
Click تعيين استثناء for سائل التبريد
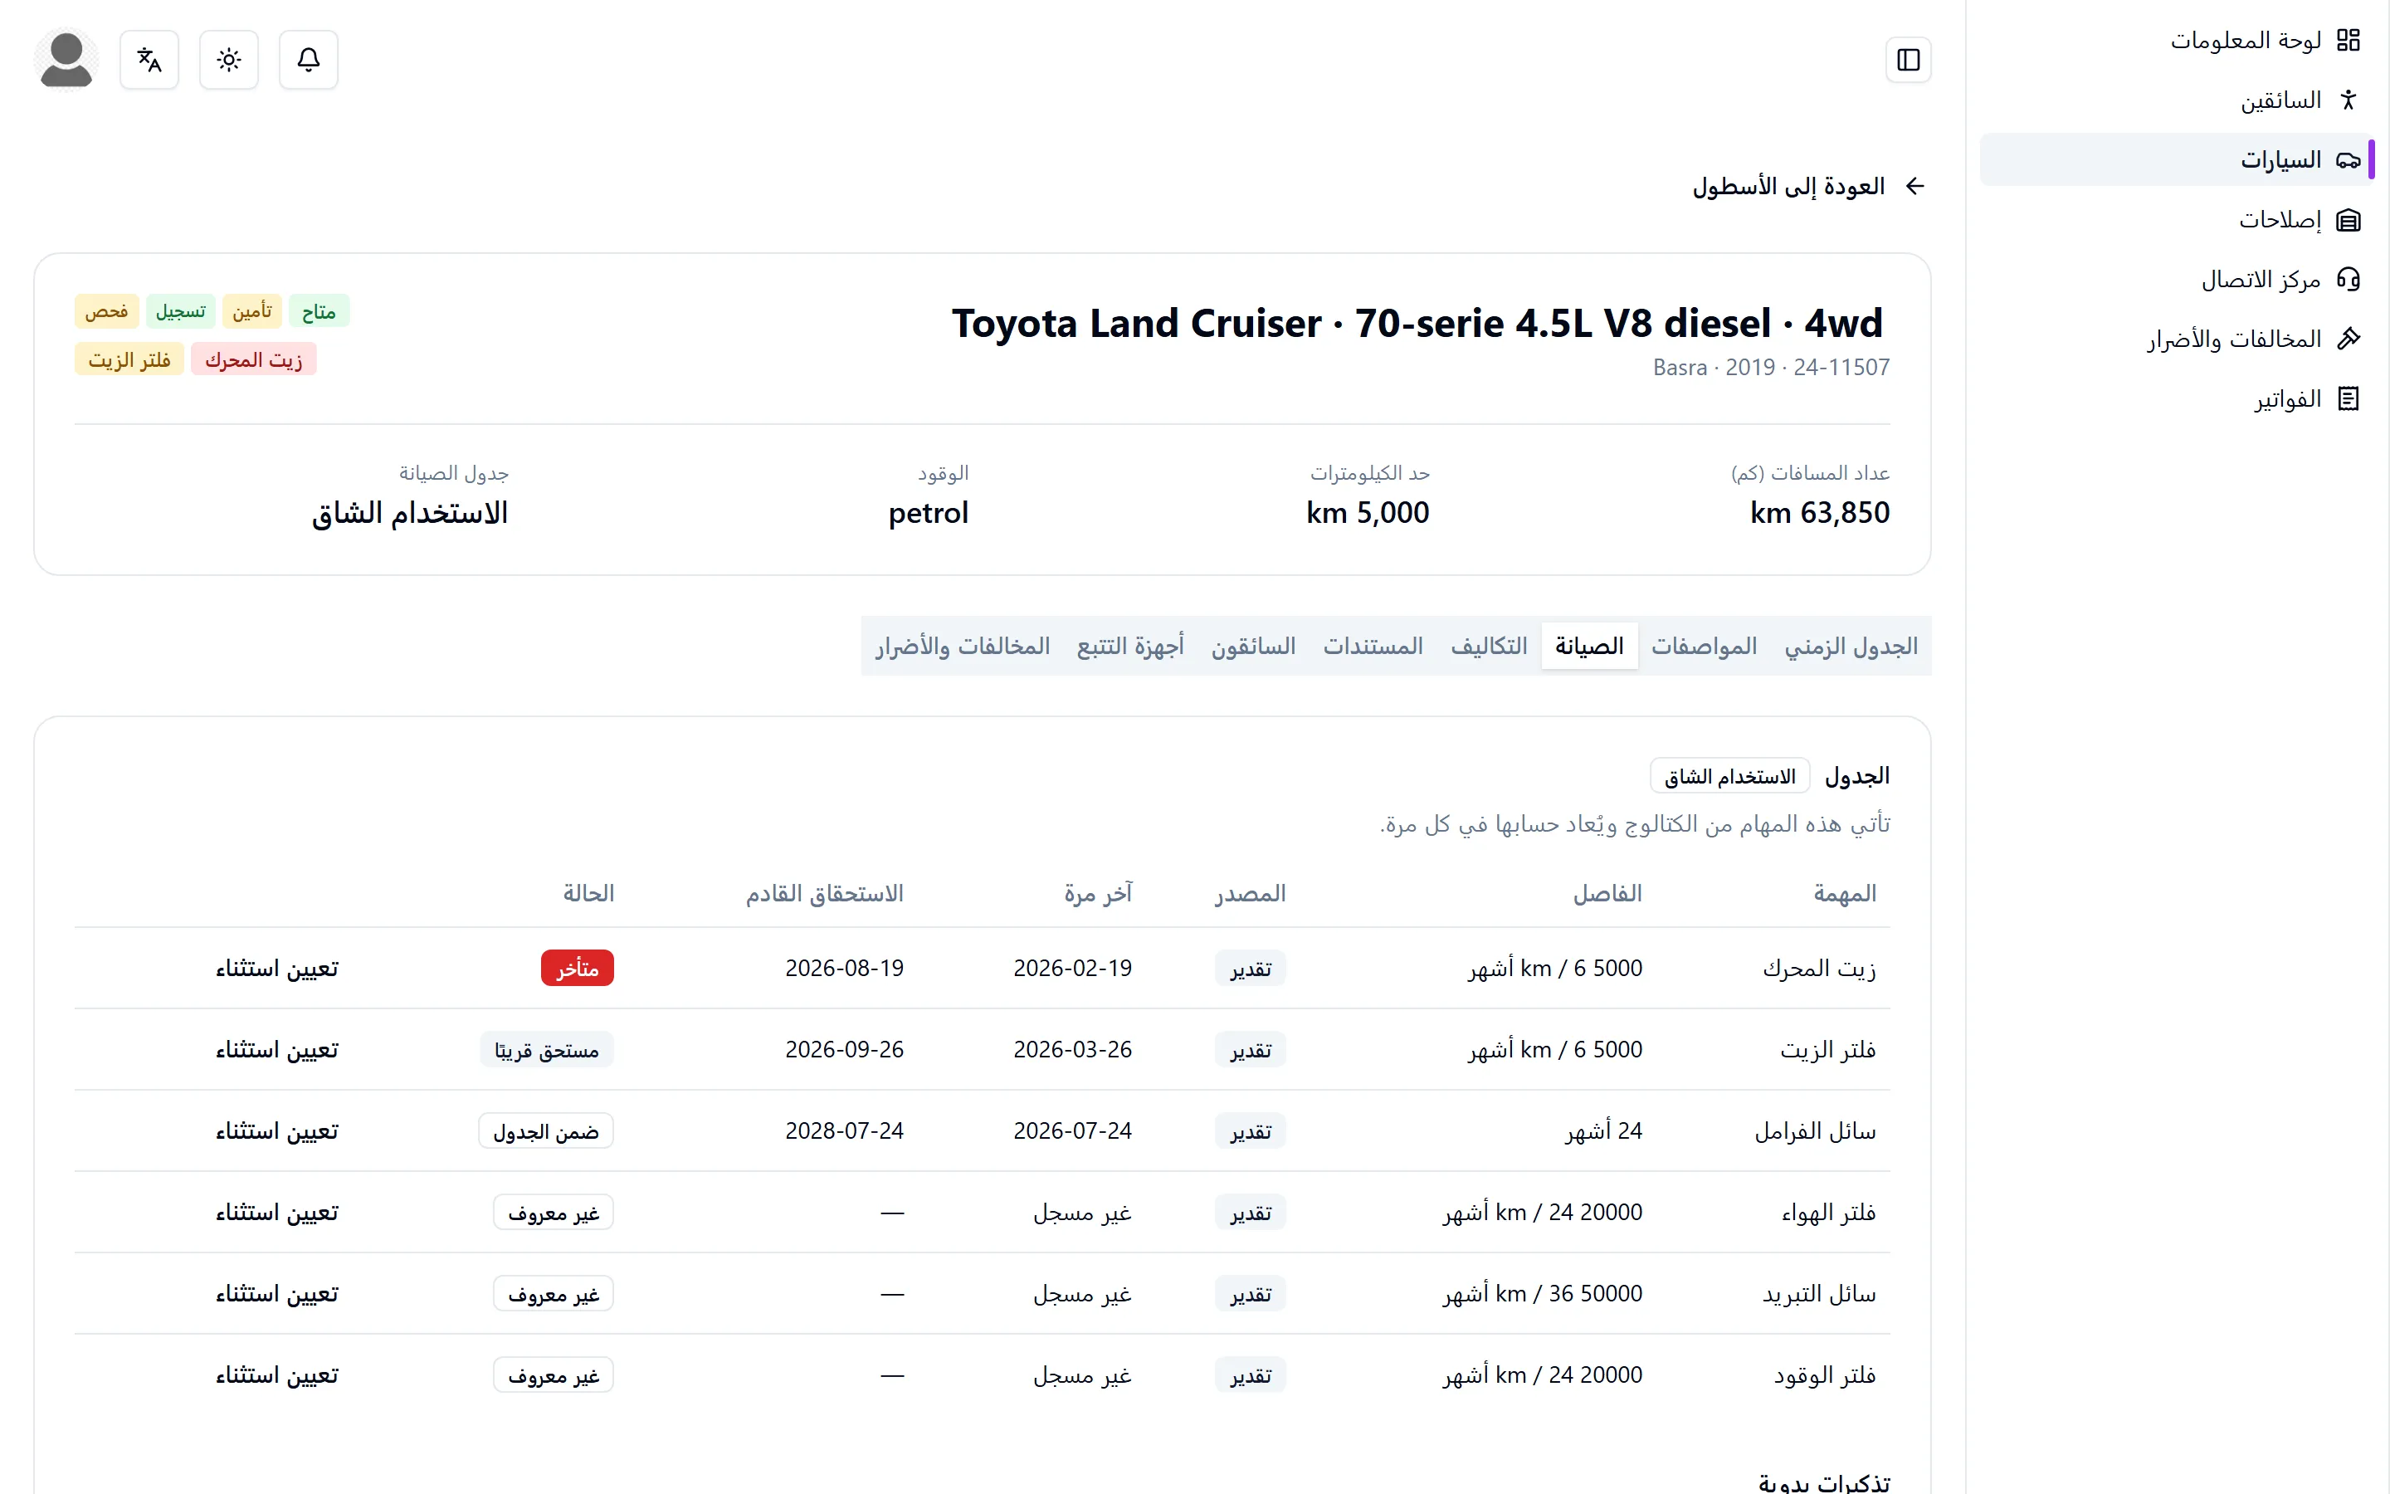point(276,1295)
